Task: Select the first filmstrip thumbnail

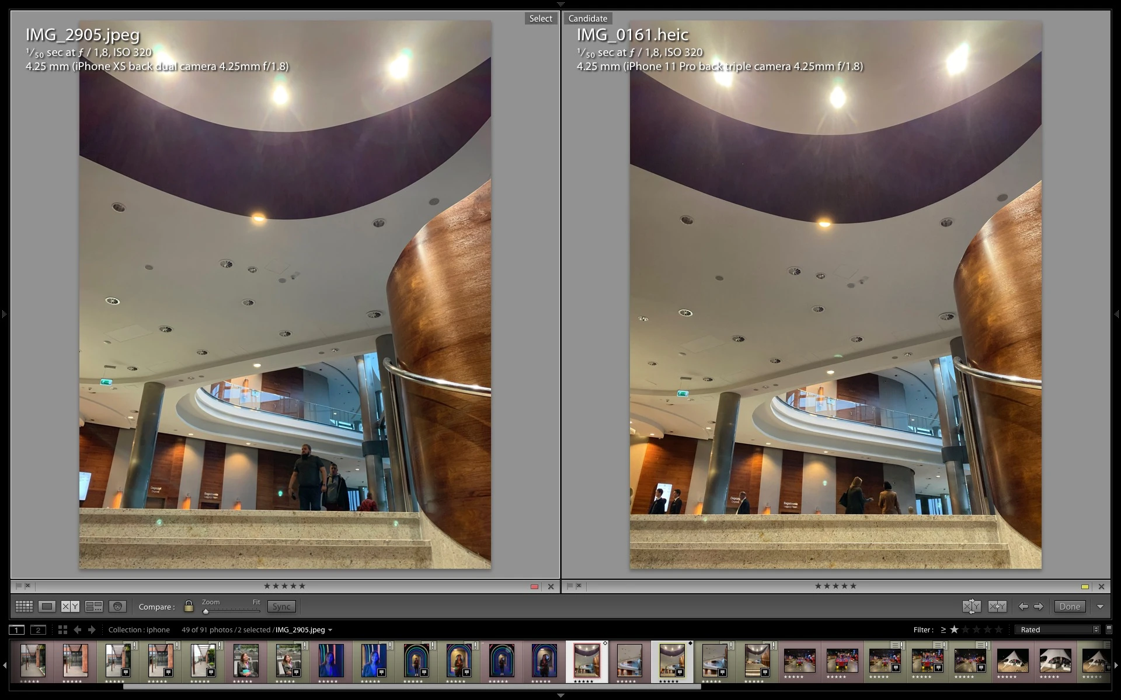Action: click(33, 660)
